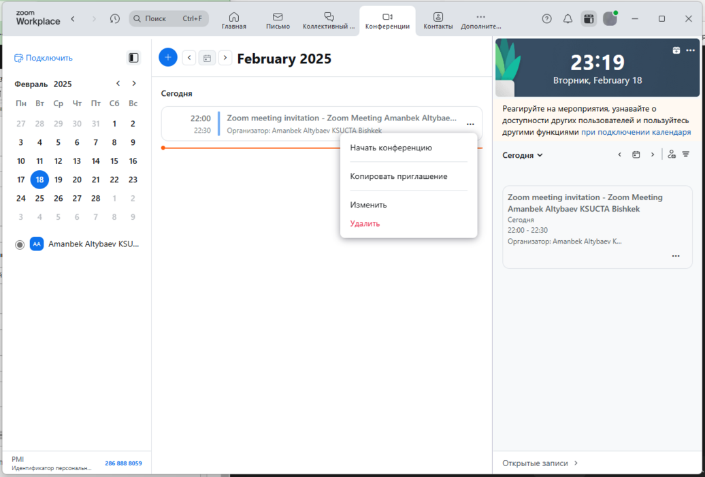Open the Письмо mail tab
This screenshot has width=705, height=477.
278,21
